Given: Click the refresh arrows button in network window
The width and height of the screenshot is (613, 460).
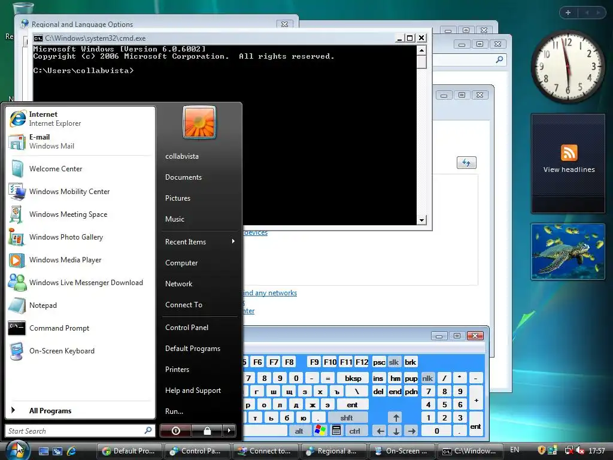Looking at the screenshot, I should pyautogui.click(x=466, y=163).
